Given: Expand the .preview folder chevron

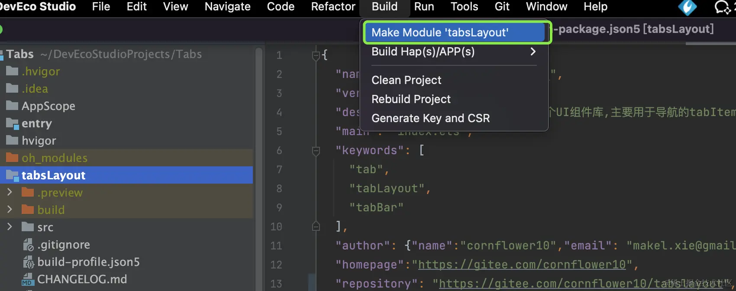Looking at the screenshot, I should pos(10,192).
